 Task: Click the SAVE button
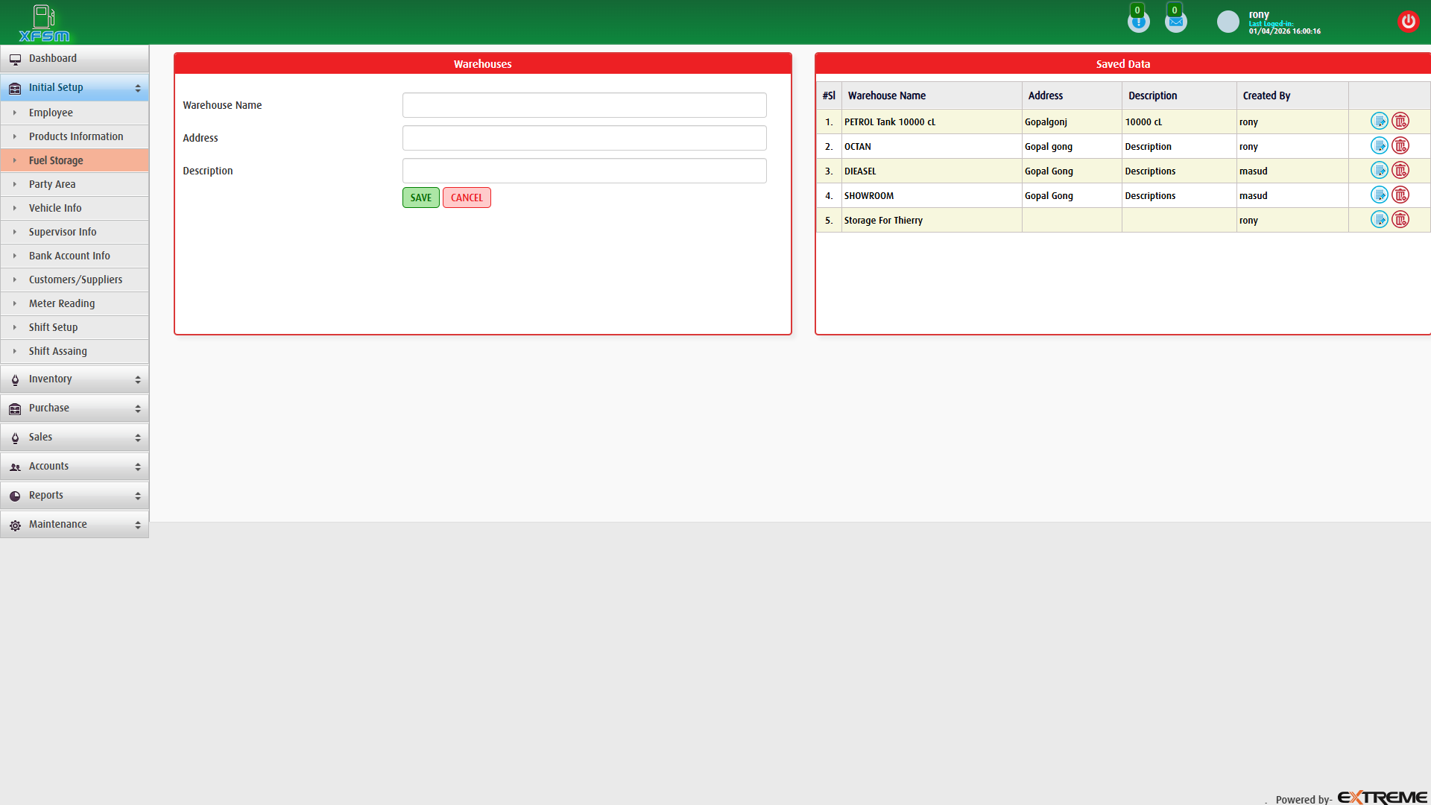click(420, 197)
